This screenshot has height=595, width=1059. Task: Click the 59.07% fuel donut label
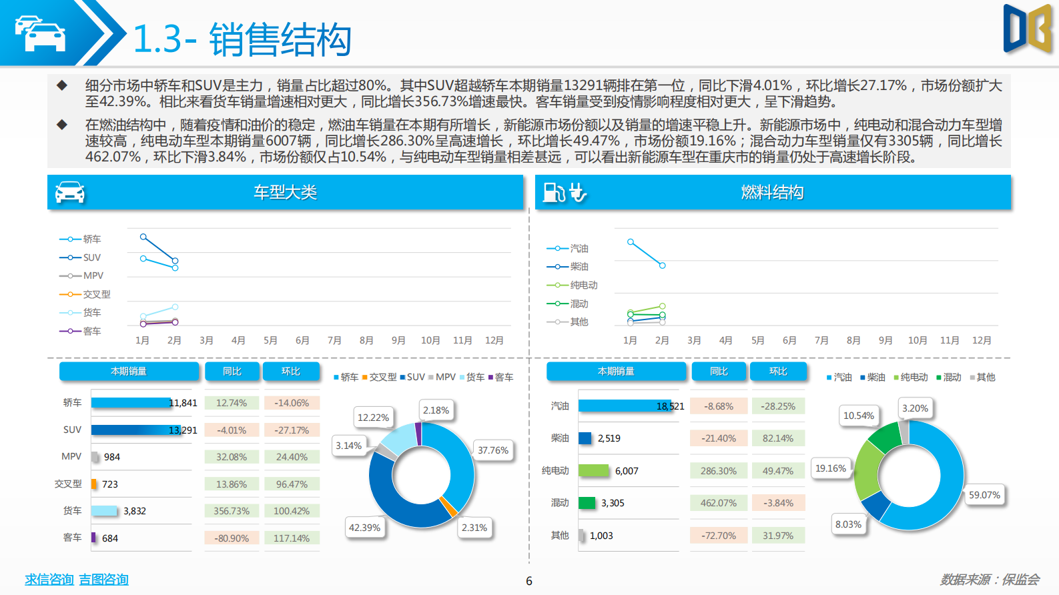point(984,495)
